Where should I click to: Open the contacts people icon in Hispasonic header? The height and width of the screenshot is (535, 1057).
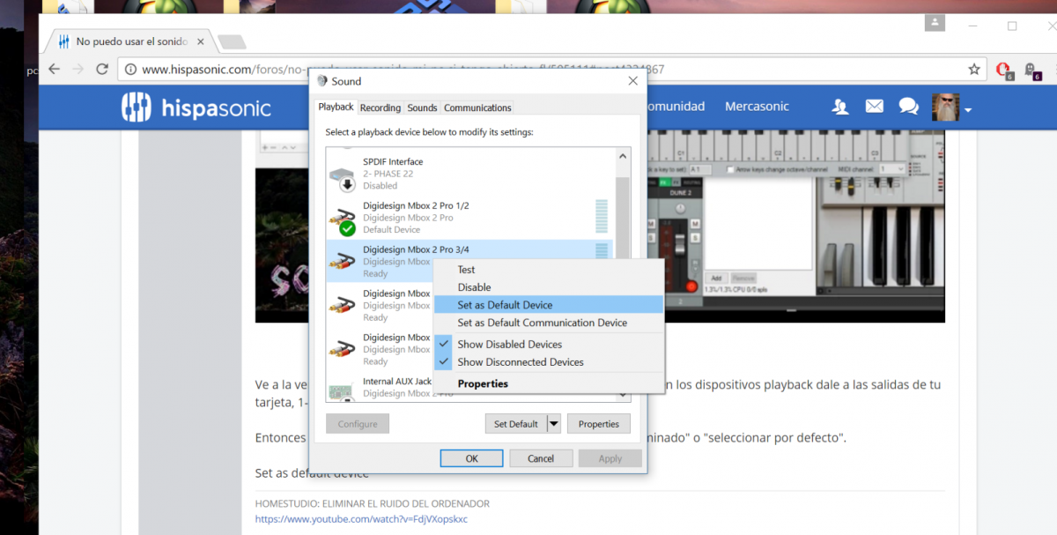click(840, 107)
